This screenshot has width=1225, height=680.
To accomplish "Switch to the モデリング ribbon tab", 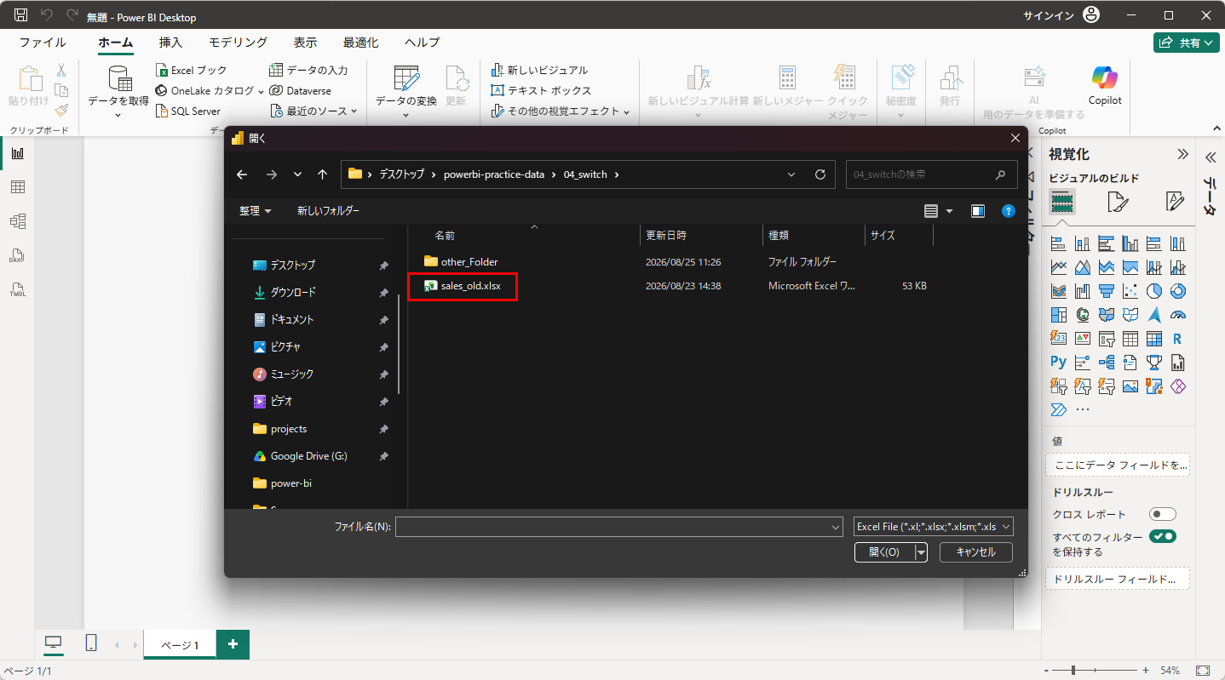I will point(238,43).
